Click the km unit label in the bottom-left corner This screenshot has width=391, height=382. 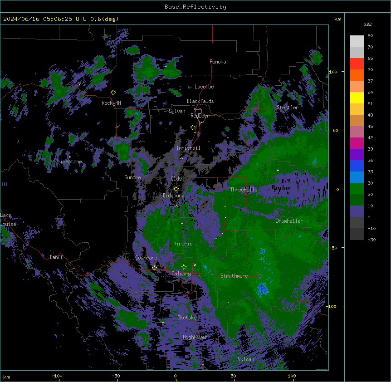[7, 377]
